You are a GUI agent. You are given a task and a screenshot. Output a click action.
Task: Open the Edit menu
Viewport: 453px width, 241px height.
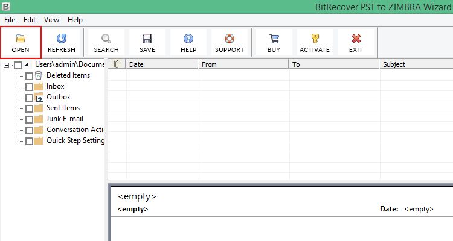coord(30,20)
